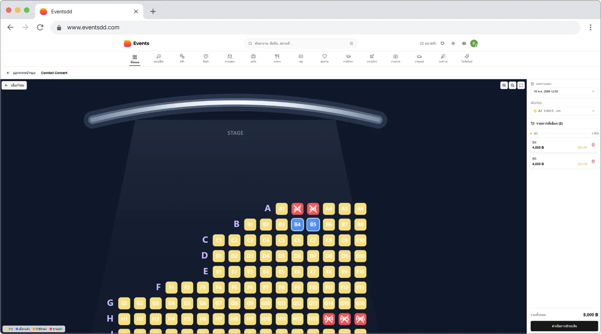Toggle the light/dark theme sun icon
The height and width of the screenshot is (334, 601).
click(453, 43)
